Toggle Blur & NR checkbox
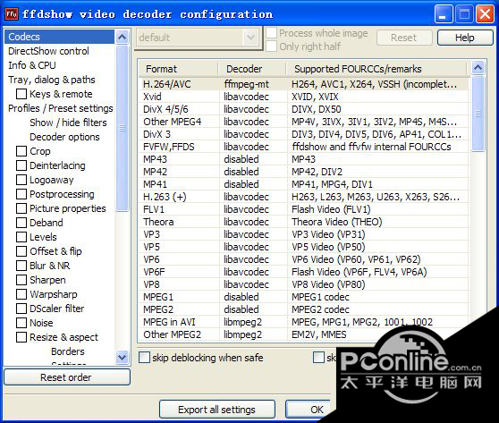The height and width of the screenshot is (423, 499). [21, 266]
